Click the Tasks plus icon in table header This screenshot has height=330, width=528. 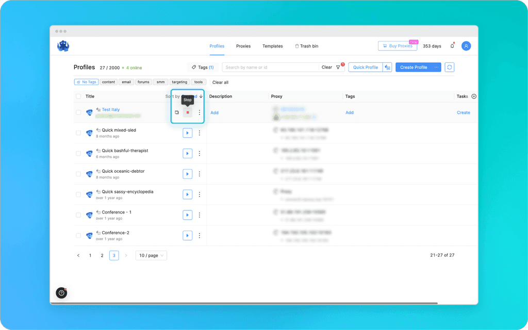tap(473, 96)
